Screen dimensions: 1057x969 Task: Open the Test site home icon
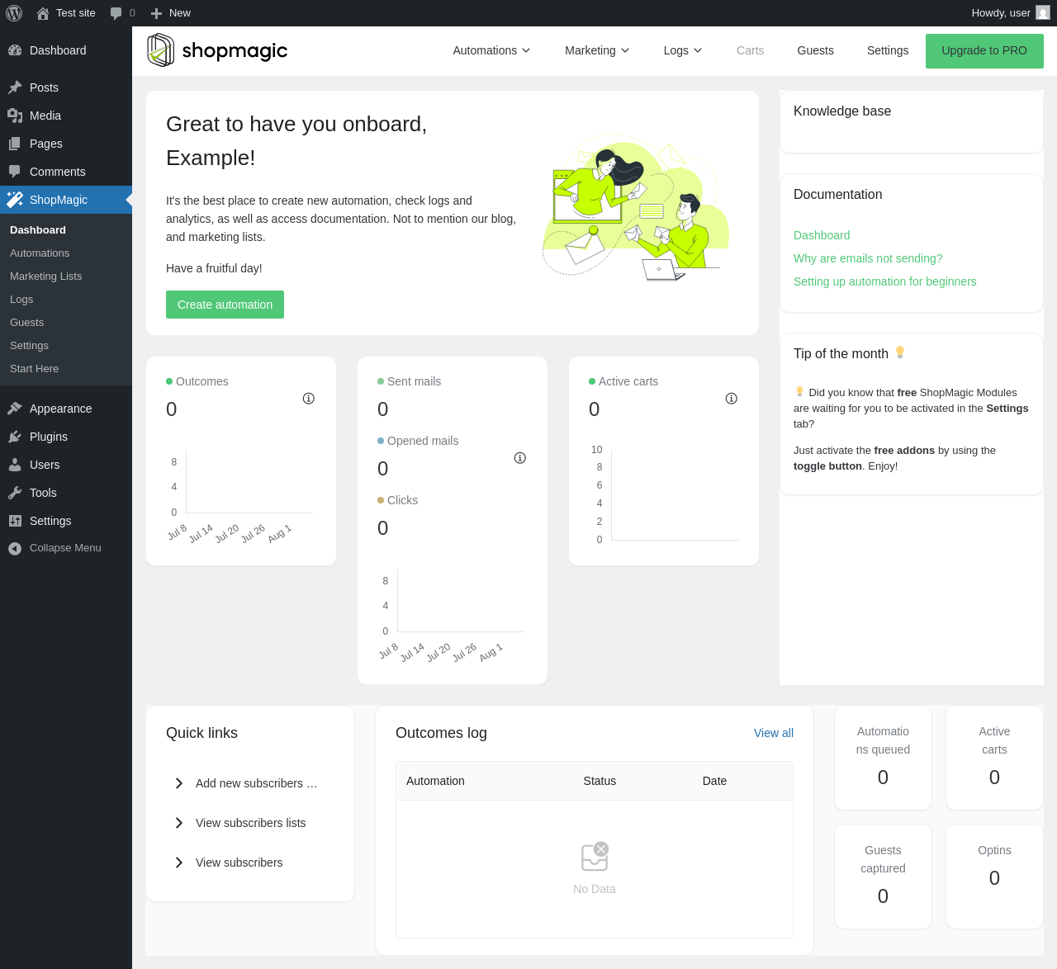[x=43, y=13]
